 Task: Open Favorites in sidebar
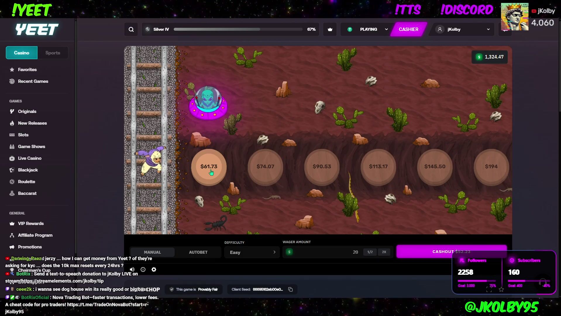[x=27, y=70]
